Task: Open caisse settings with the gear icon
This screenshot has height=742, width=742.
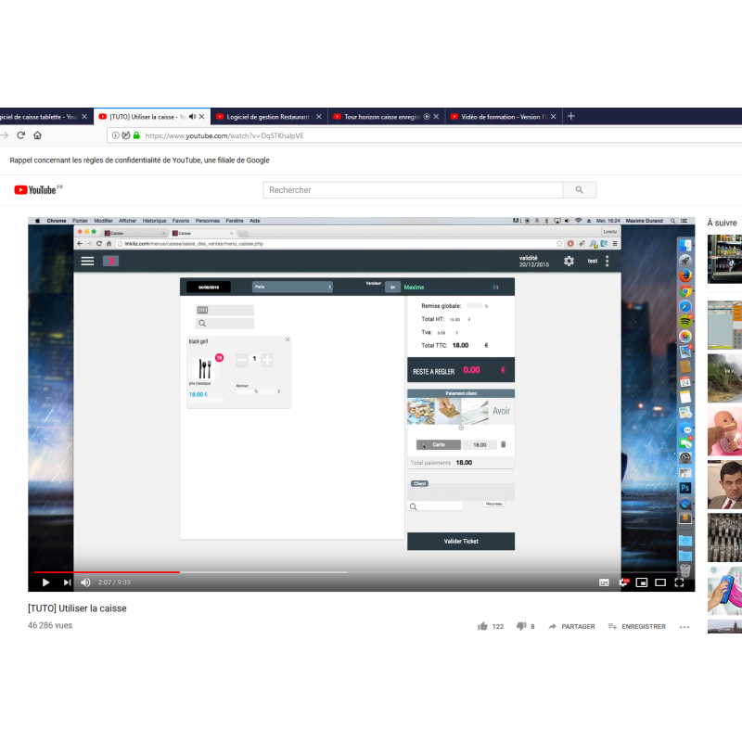Action: click(569, 261)
